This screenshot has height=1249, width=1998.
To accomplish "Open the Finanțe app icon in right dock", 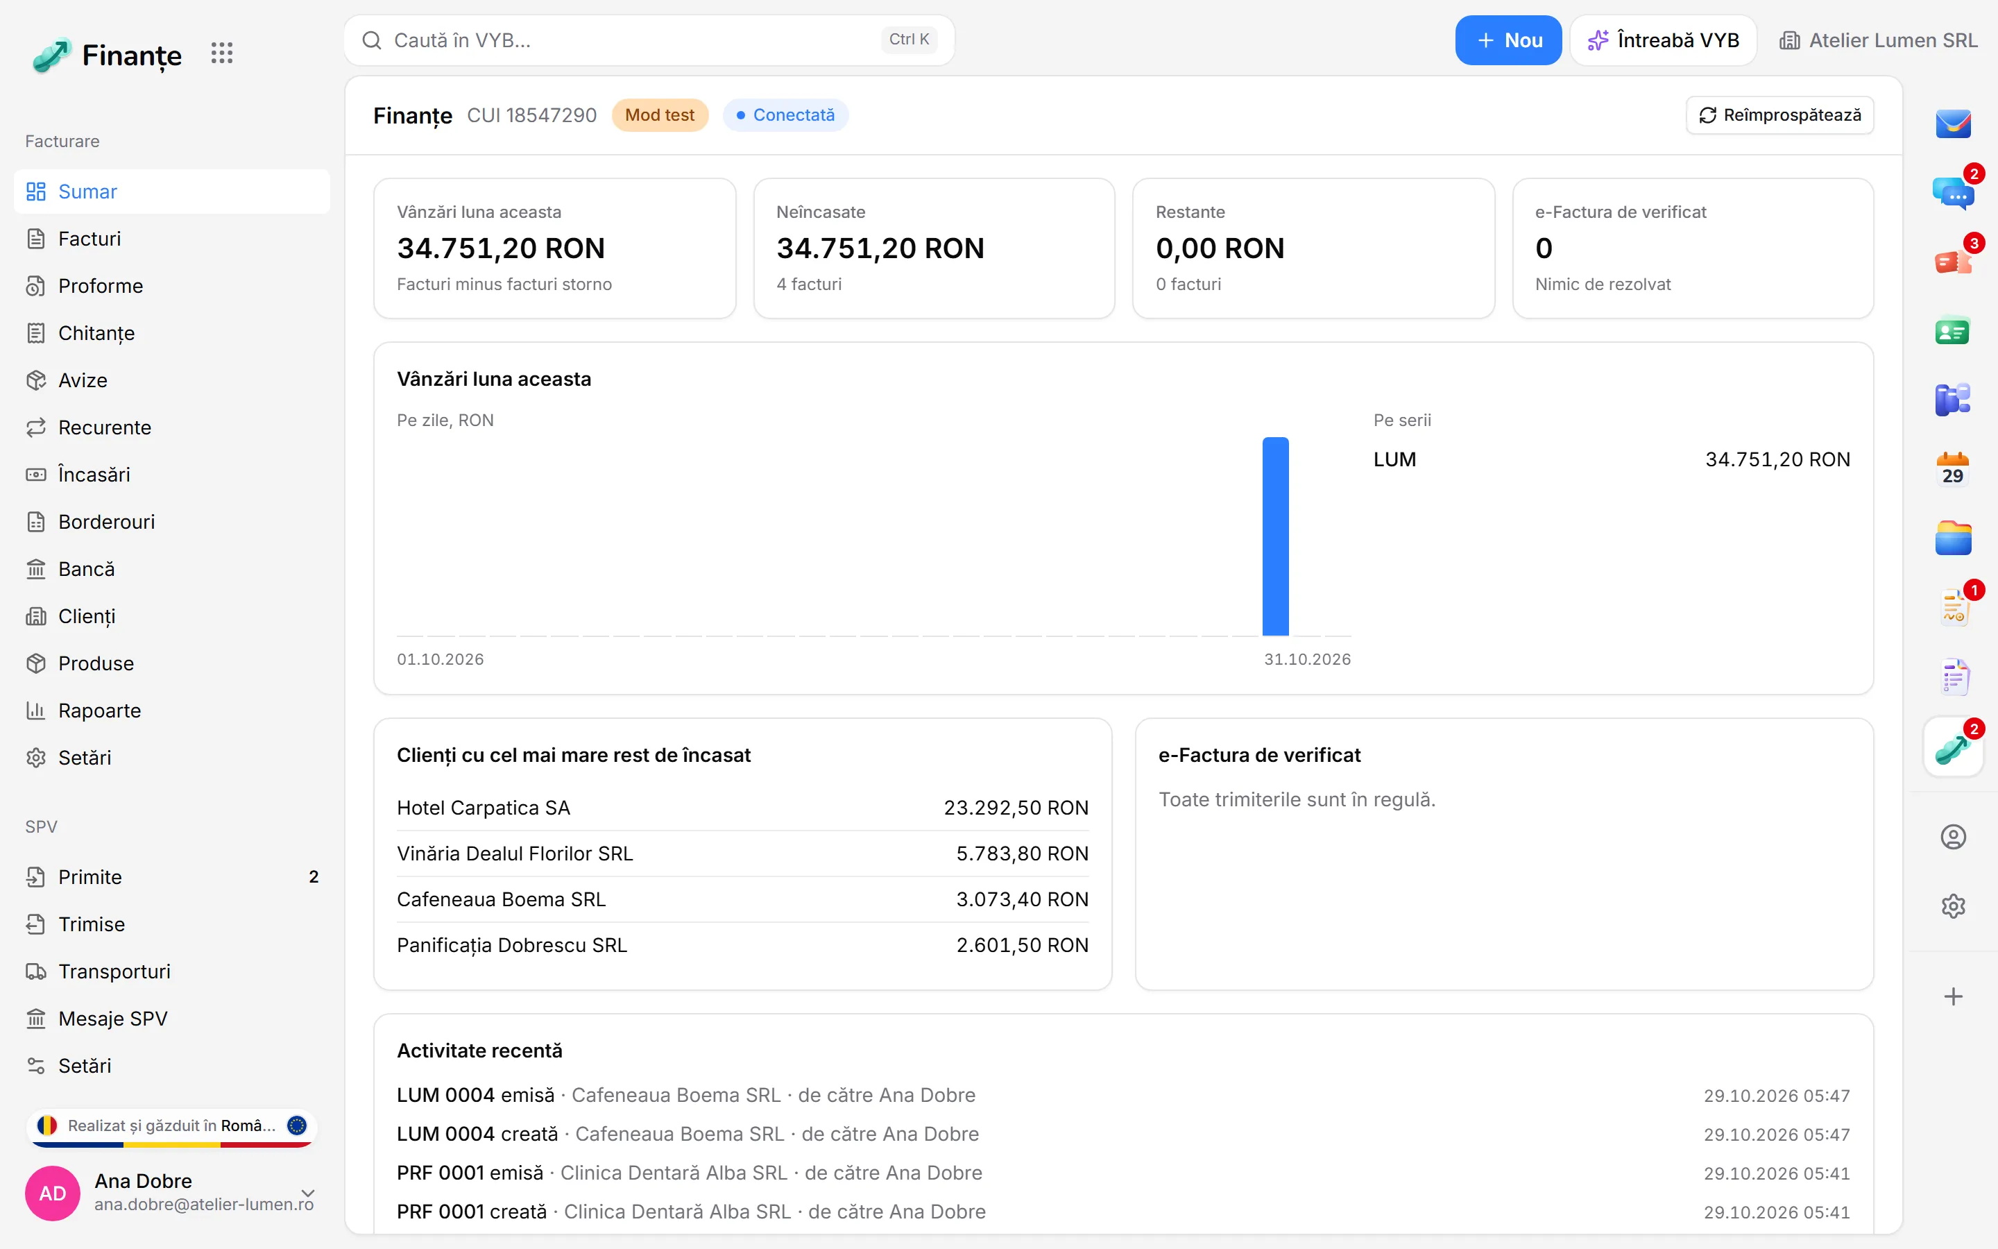I will point(1953,747).
